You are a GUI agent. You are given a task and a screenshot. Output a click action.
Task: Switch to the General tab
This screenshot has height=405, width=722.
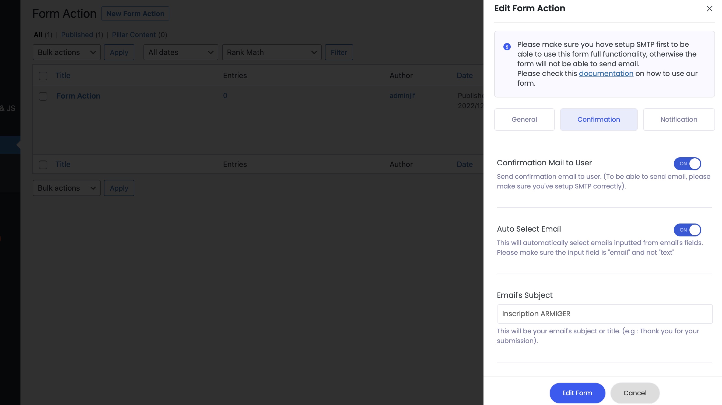tap(524, 119)
